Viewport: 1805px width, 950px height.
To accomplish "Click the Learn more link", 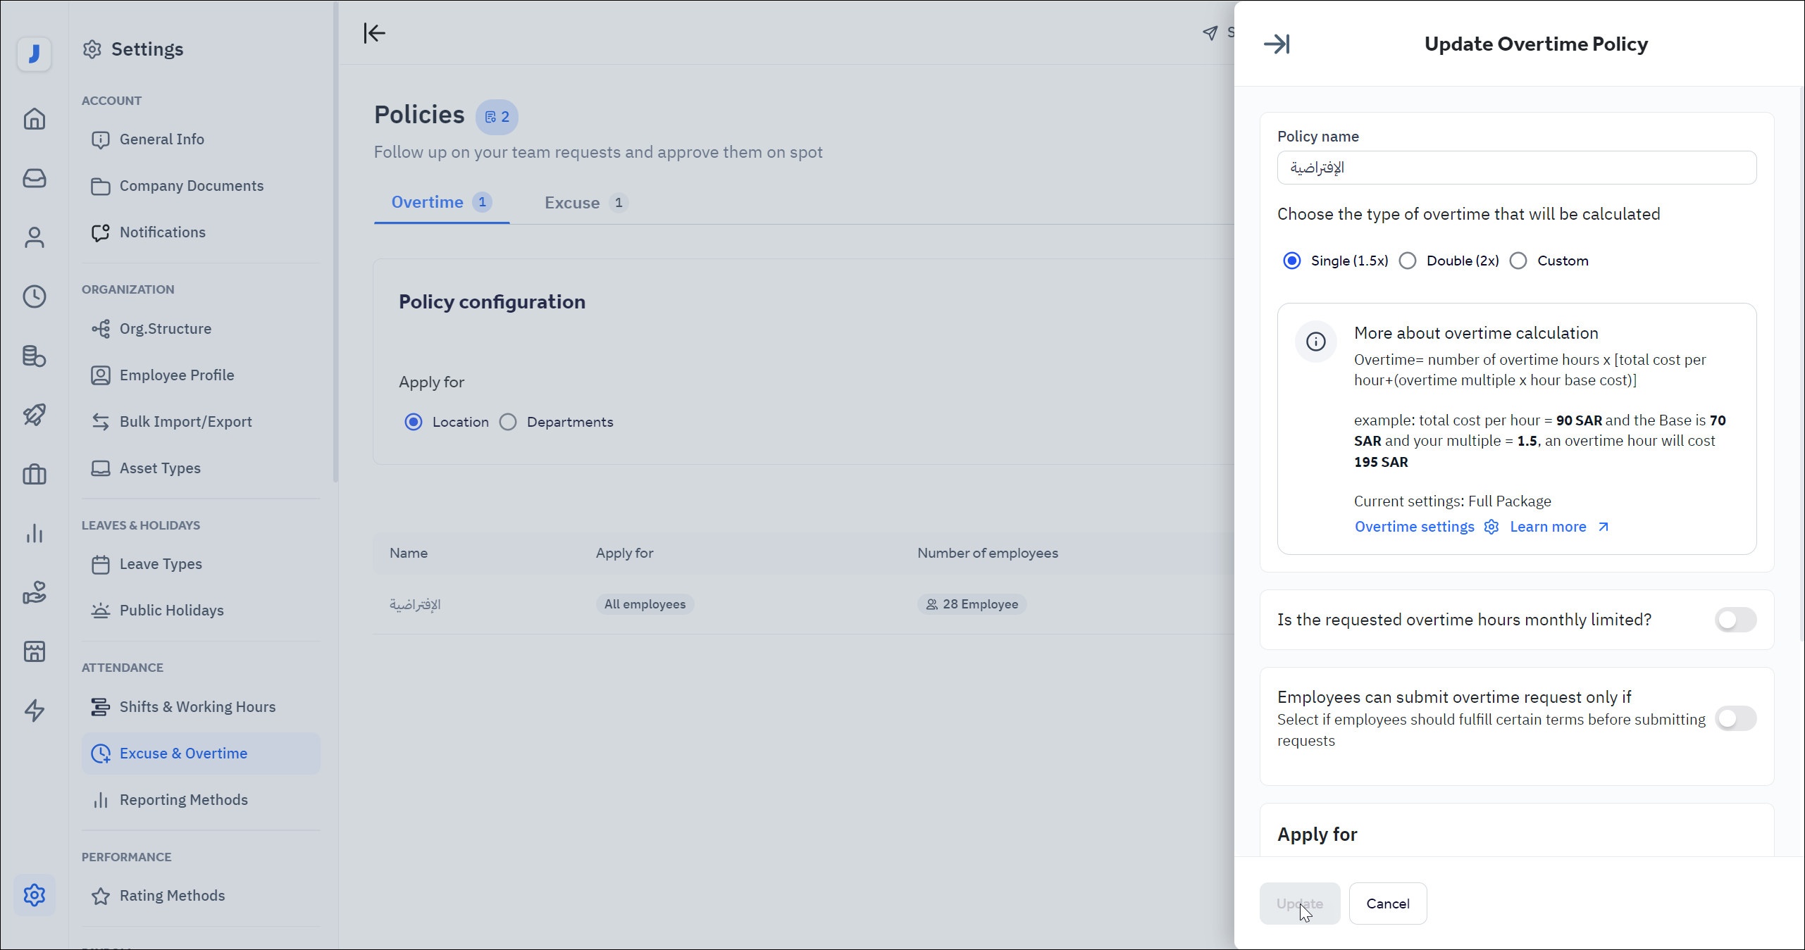I will [x=1548, y=527].
